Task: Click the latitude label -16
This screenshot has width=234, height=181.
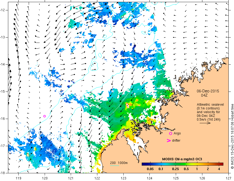Action: tap(3, 119)
